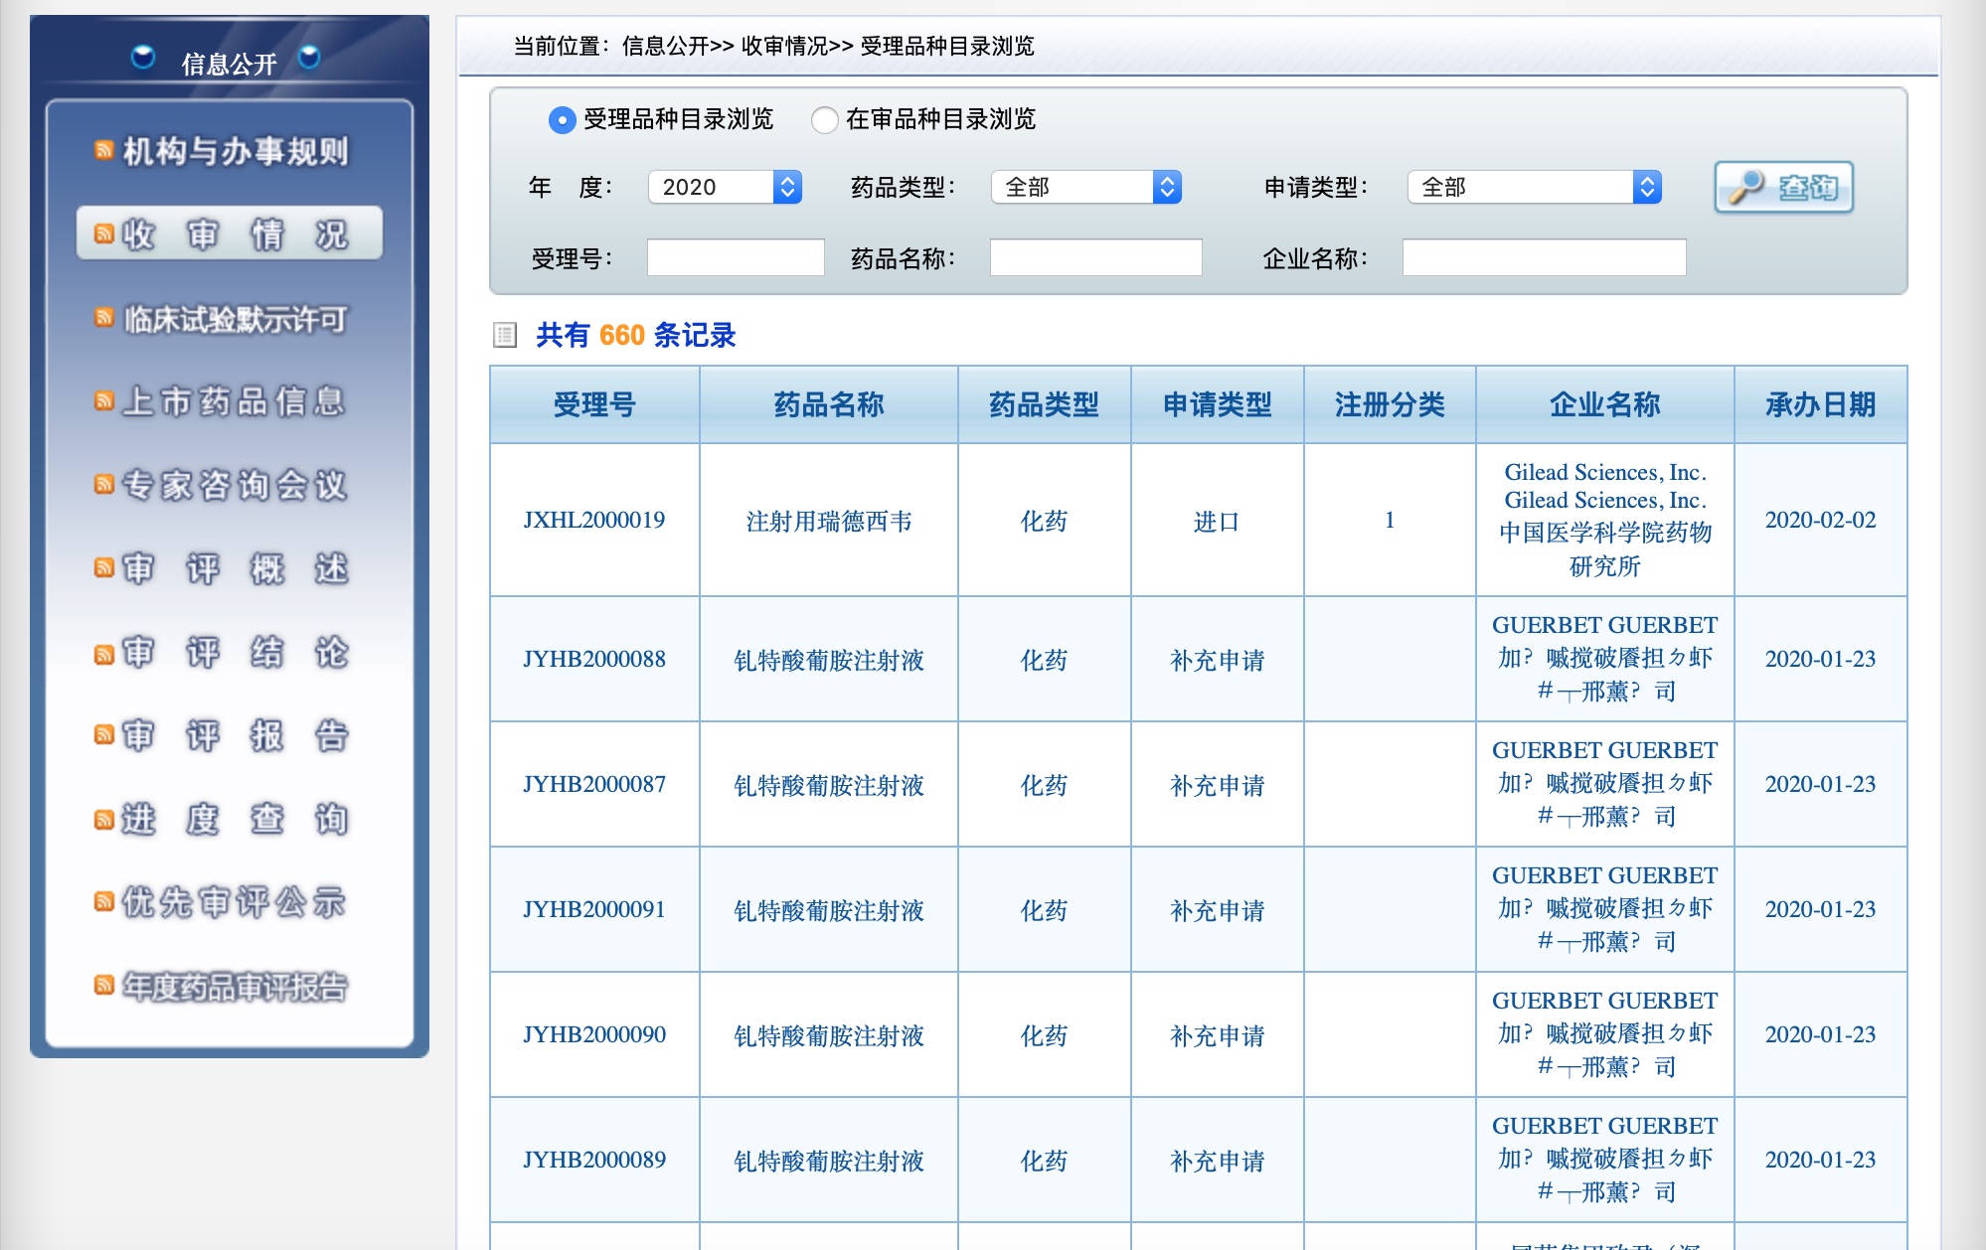Click drug name 注射用瑞德西韦
The image size is (1986, 1250).
pos(829,521)
